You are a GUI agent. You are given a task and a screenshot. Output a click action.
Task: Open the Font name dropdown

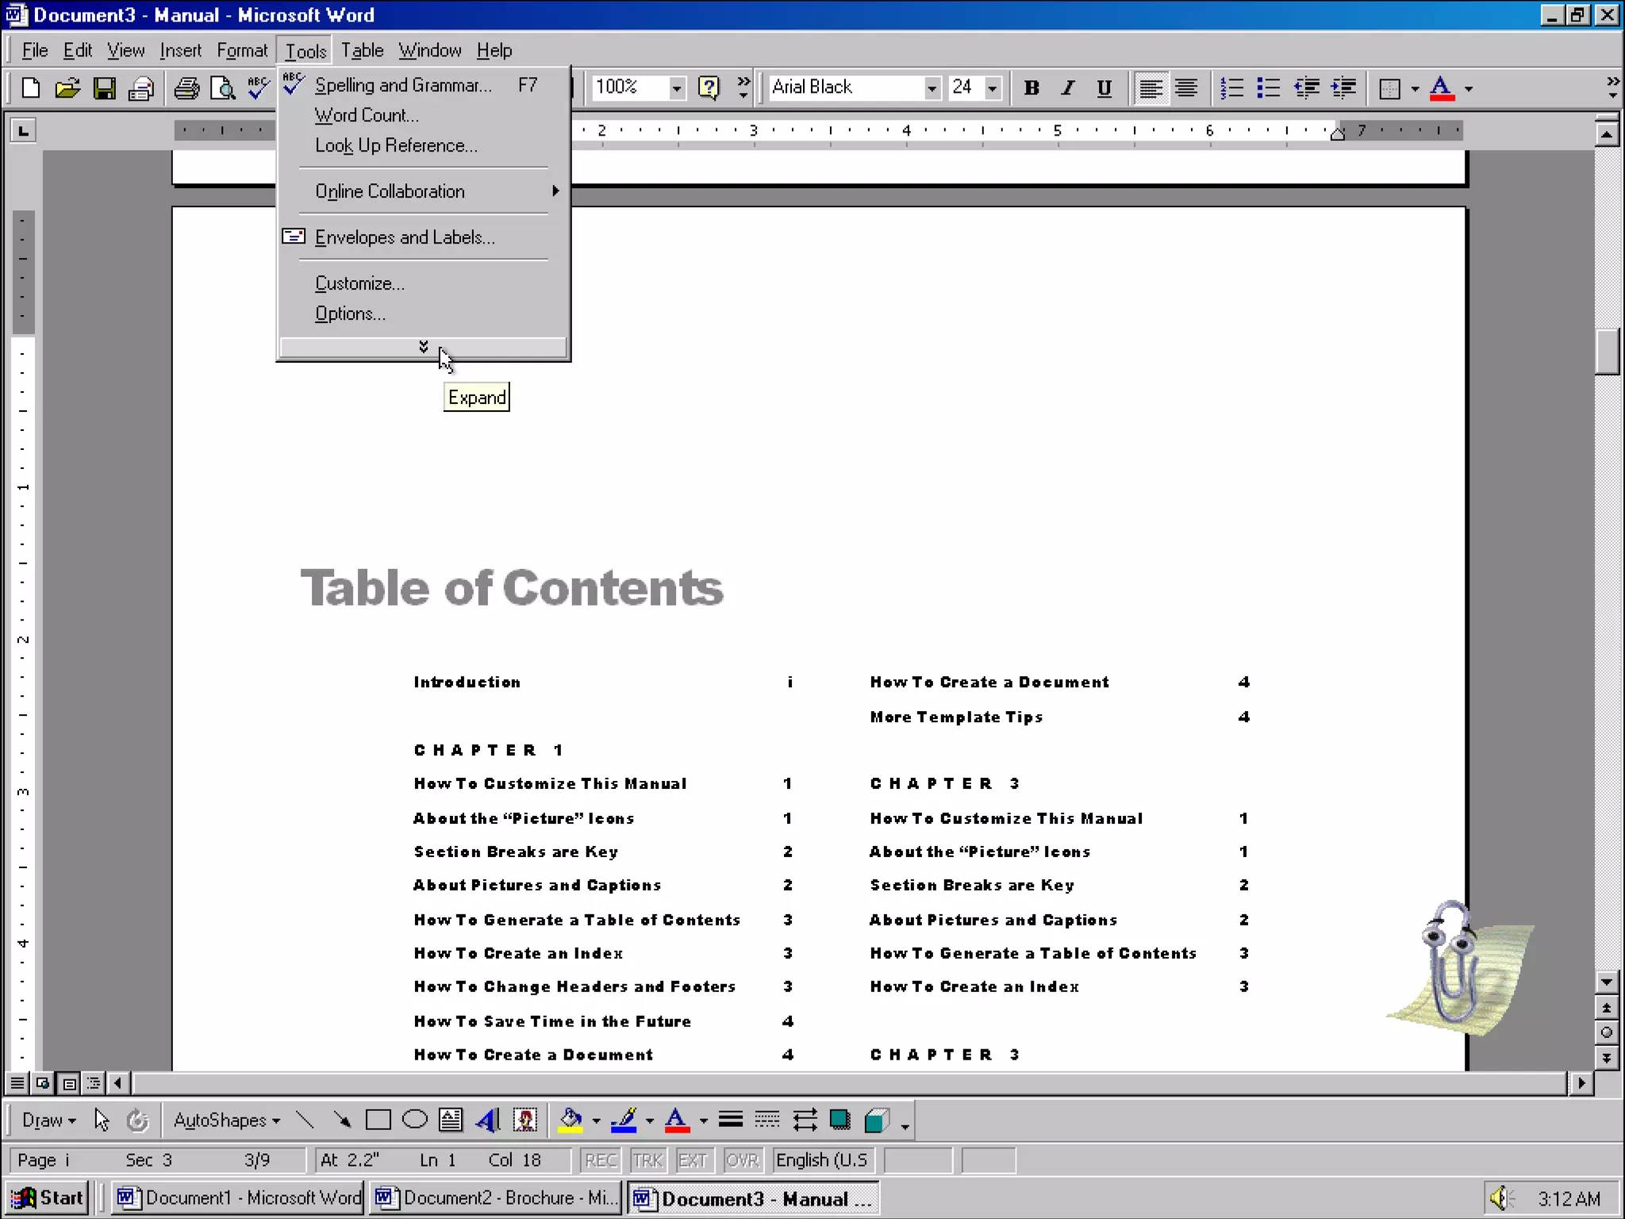(x=932, y=88)
